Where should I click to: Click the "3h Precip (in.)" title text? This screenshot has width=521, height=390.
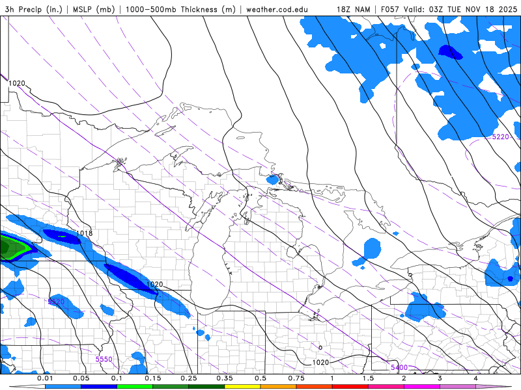34,9
